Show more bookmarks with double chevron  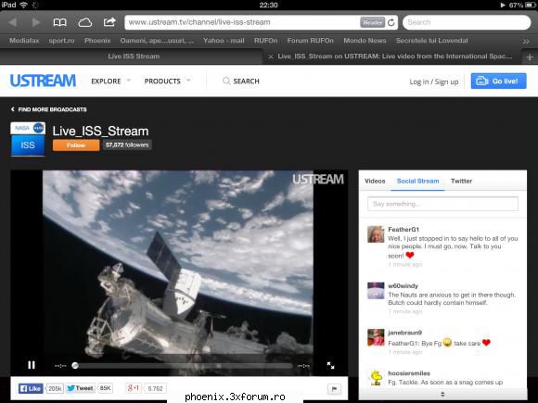pos(526,42)
